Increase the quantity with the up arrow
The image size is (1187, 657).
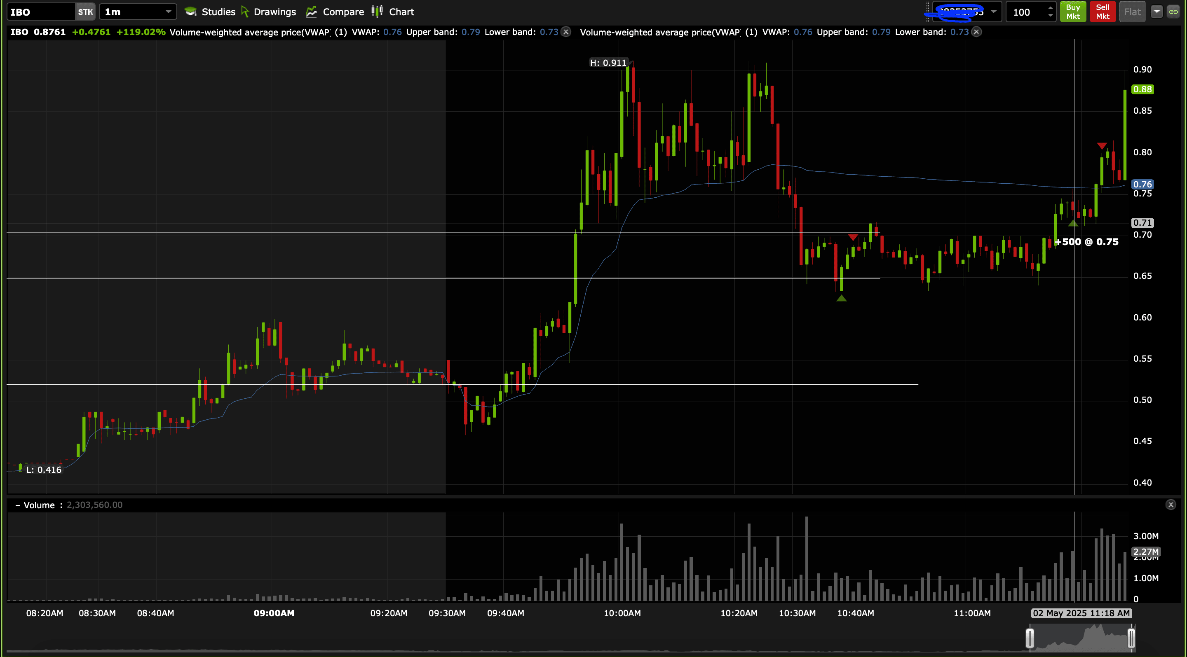pyautogui.click(x=1050, y=8)
